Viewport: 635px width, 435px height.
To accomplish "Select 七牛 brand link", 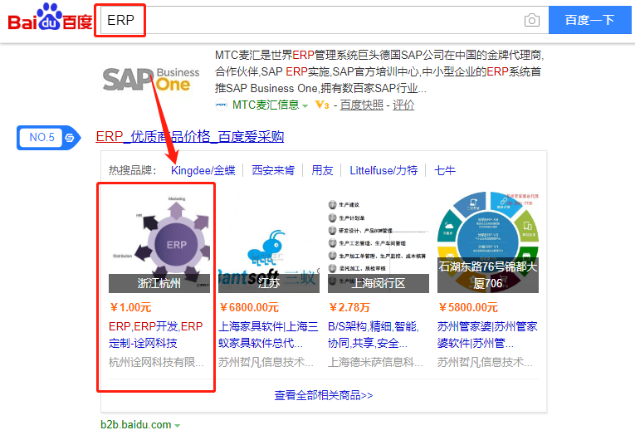I will pos(445,170).
